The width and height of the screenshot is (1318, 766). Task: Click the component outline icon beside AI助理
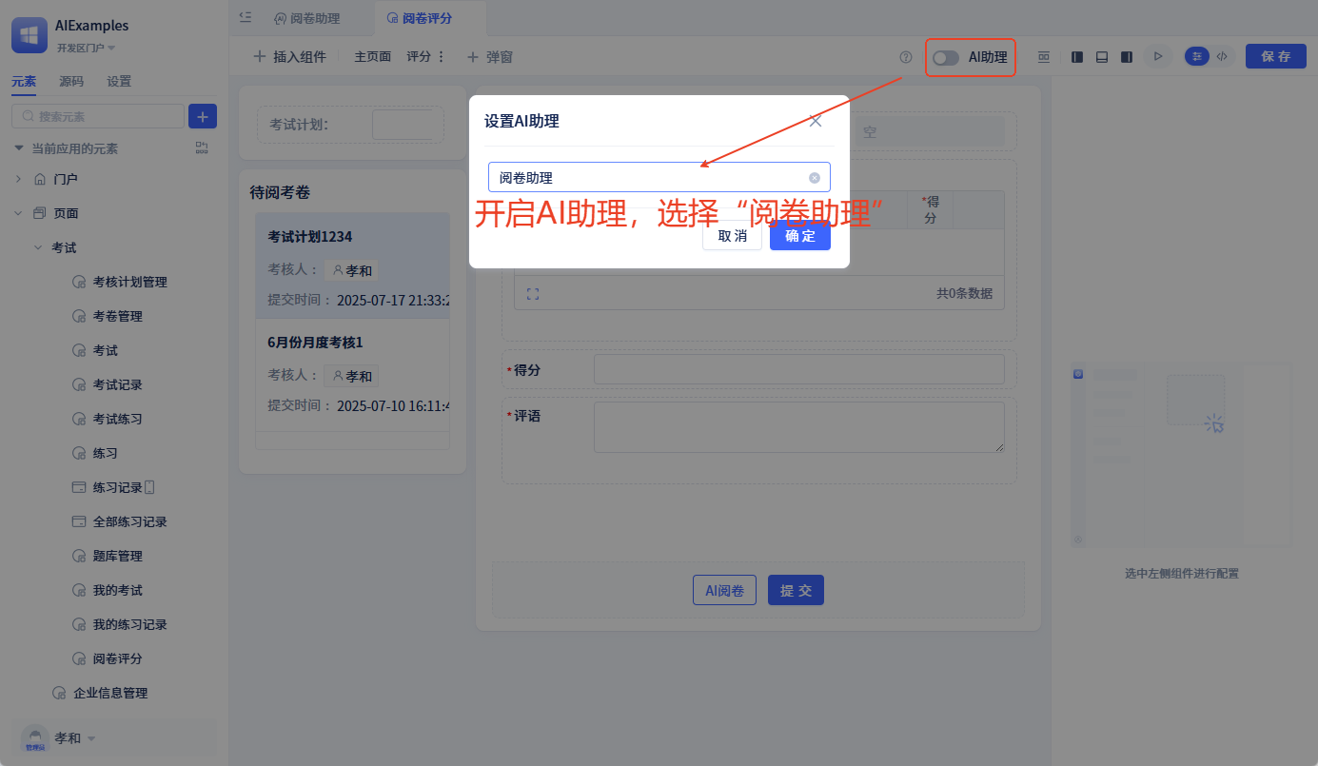(1044, 57)
